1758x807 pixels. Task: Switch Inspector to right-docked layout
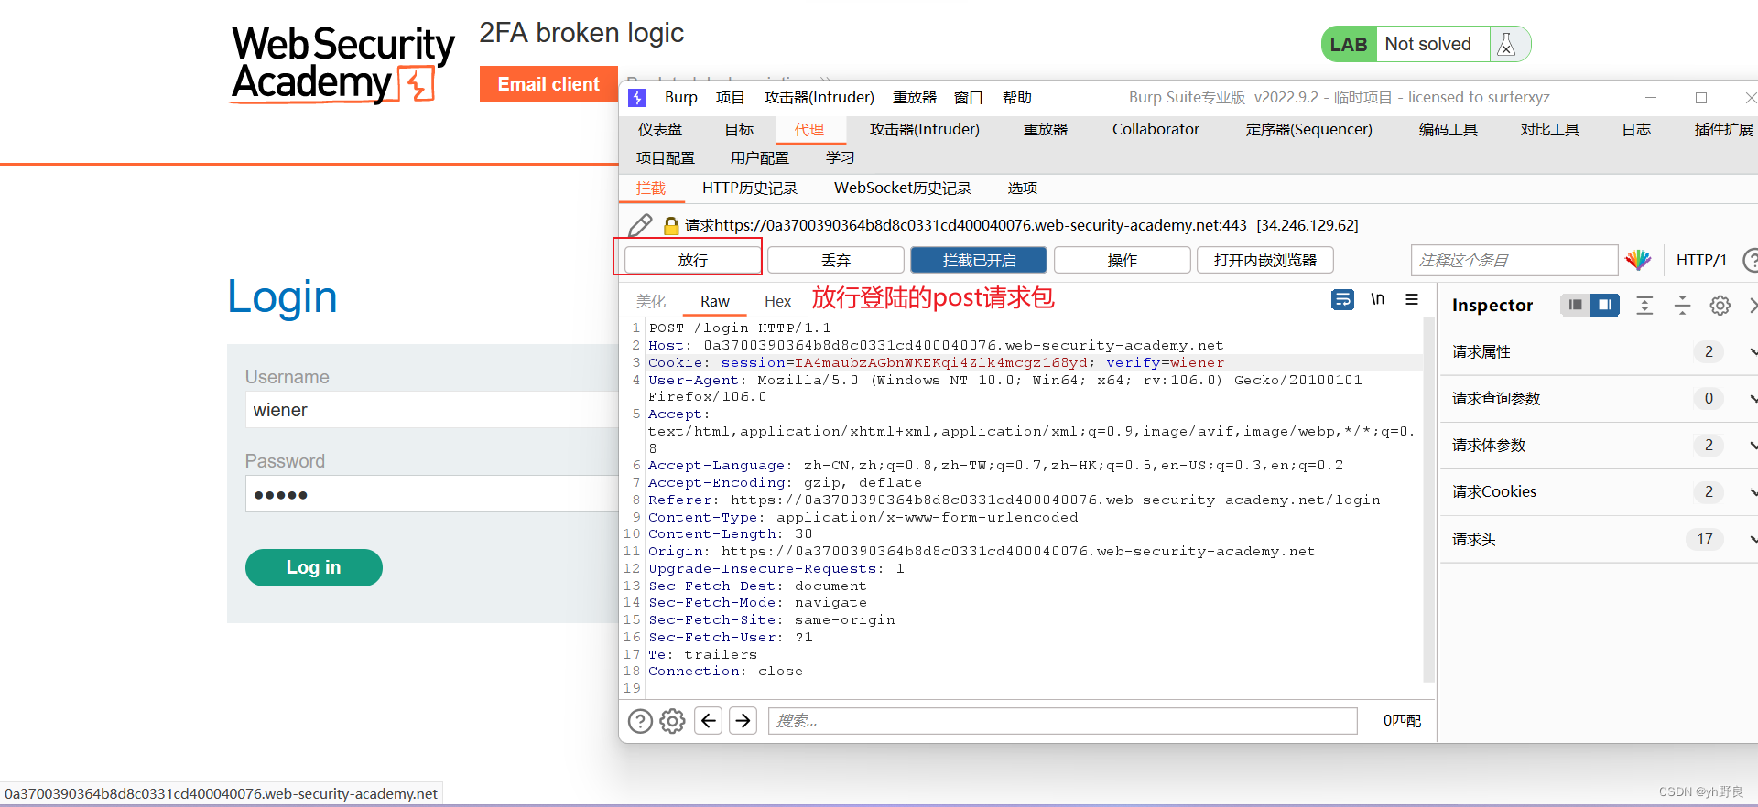click(x=1605, y=305)
